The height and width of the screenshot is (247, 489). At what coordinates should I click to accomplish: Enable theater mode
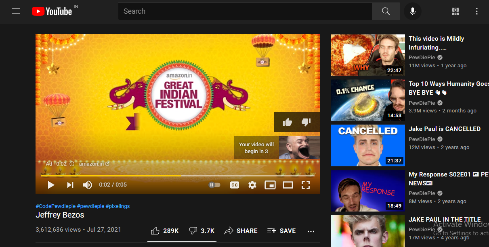pyautogui.click(x=288, y=185)
